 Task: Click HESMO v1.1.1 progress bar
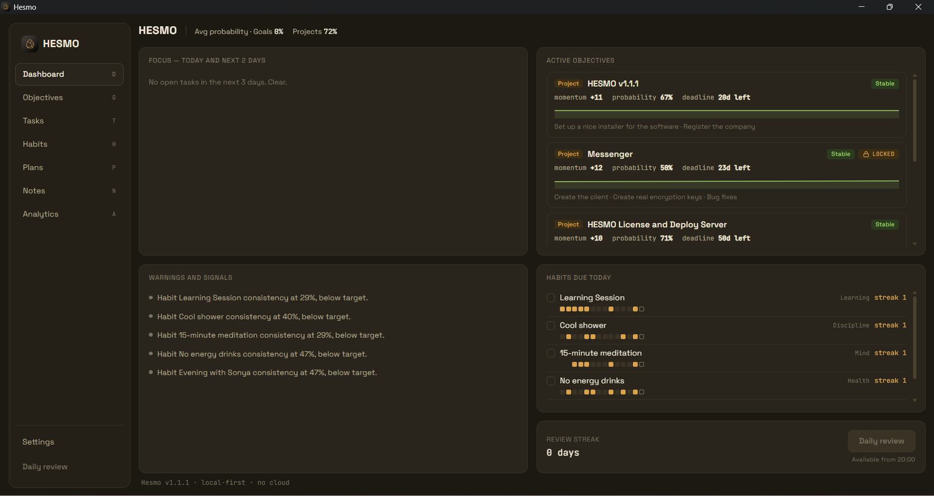(x=726, y=114)
